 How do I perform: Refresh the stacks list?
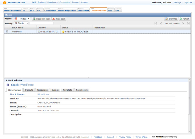[184, 19]
